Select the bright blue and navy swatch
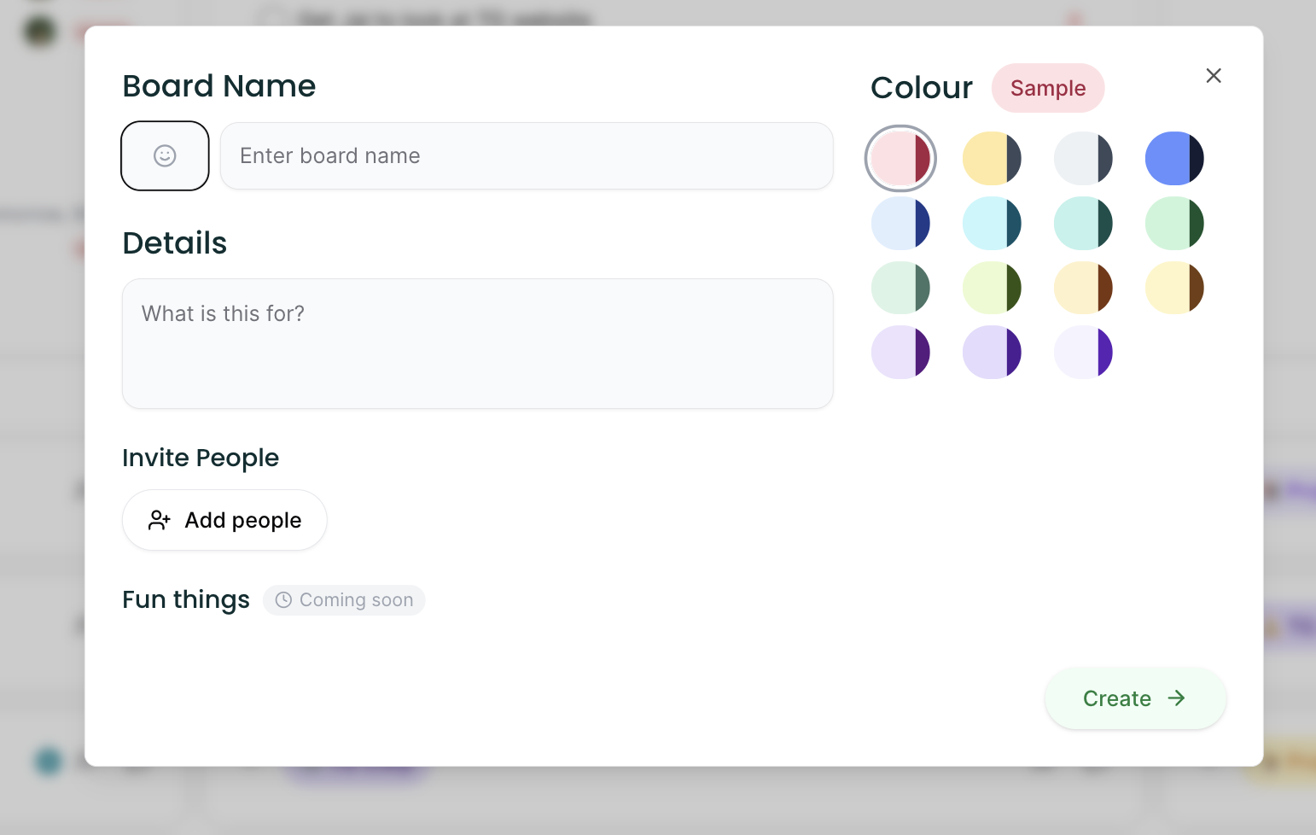This screenshot has height=835, width=1316. point(1174,159)
